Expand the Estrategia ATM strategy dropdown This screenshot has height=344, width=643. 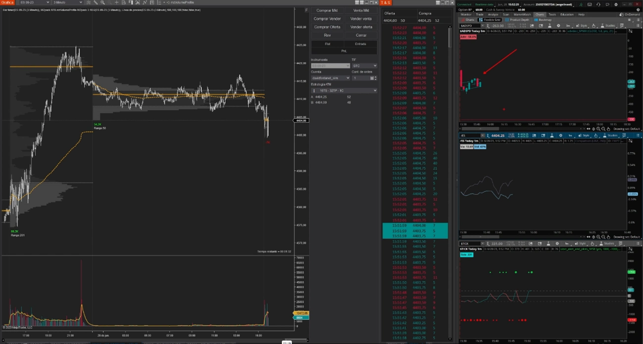click(344, 91)
